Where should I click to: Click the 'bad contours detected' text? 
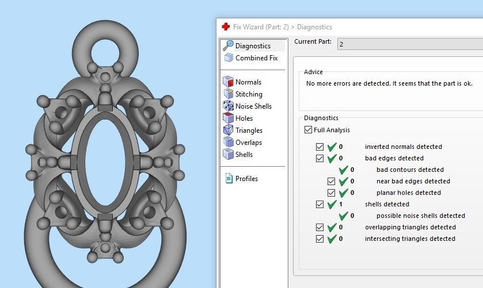click(410, 170)
